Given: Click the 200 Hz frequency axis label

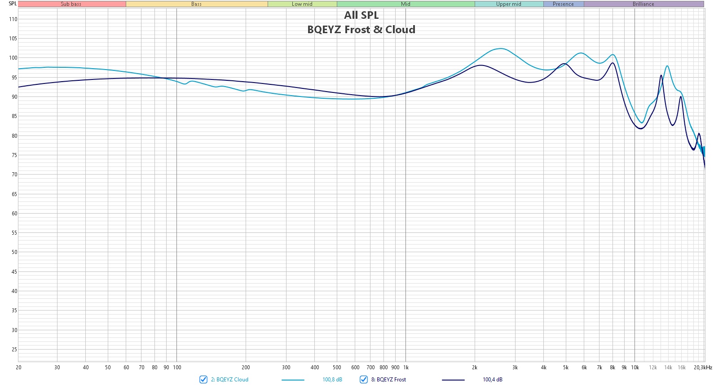Looking at the screenshot, I should [x=246, y=367].
